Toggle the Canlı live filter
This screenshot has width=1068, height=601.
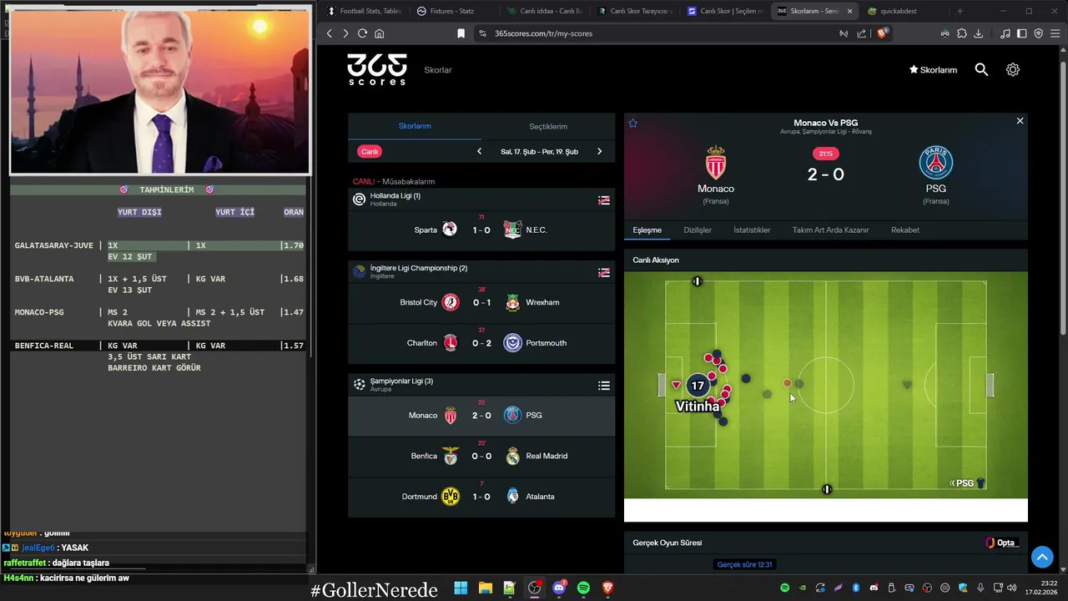(x=370, y=151)
